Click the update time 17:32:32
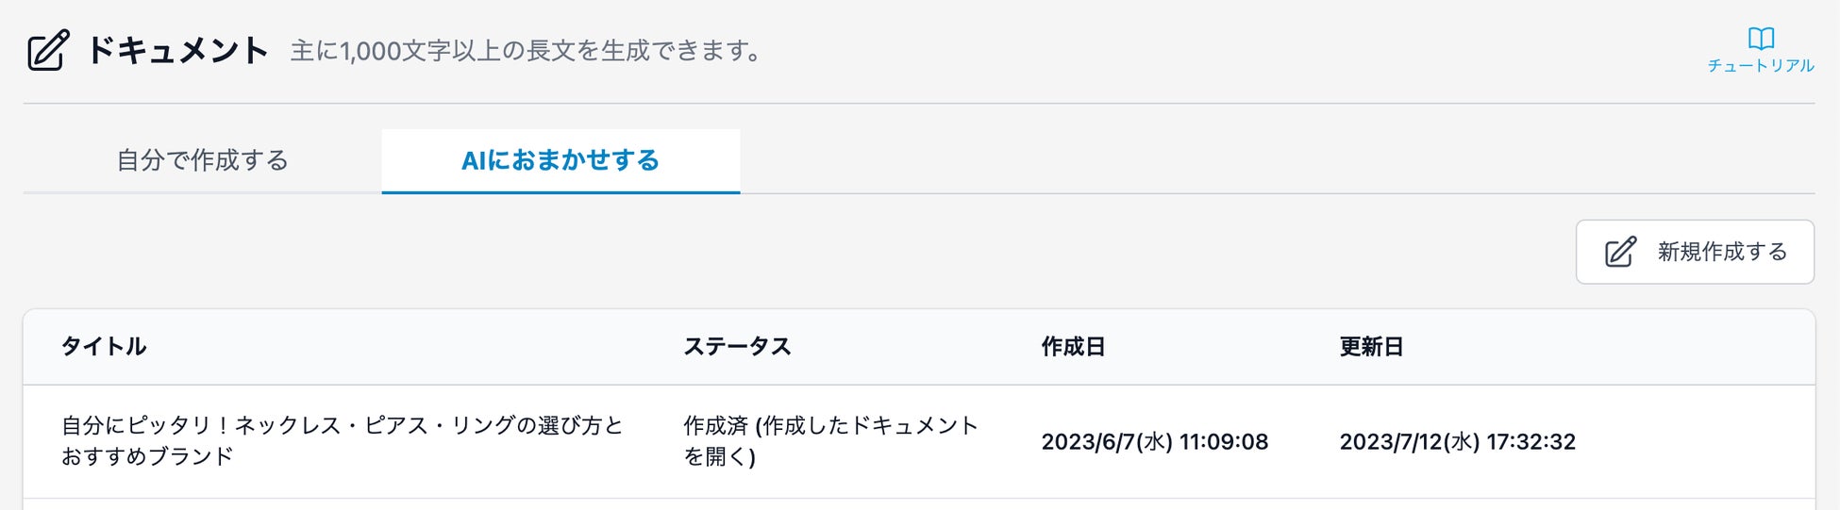The height and width of the screenshot is (510, 1840). coord(1531,442)
